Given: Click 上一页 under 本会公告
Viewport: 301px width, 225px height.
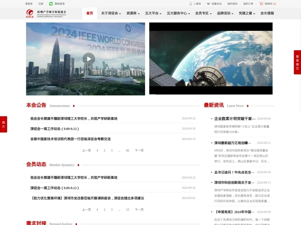Looking at the screenshot, I should click(x=87, y=150).
